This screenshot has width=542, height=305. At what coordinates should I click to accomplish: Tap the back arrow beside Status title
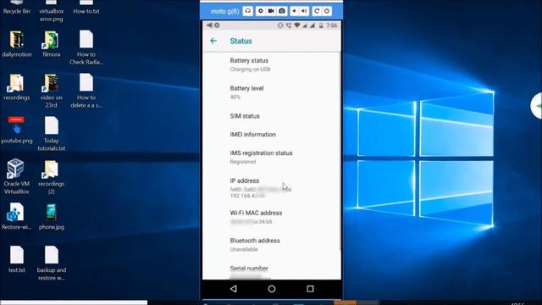(x=213, y=41)
